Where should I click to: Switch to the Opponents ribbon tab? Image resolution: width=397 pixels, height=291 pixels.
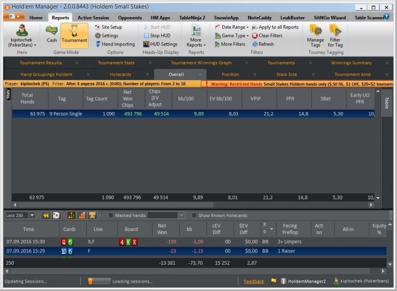click(x=129, y=18)
